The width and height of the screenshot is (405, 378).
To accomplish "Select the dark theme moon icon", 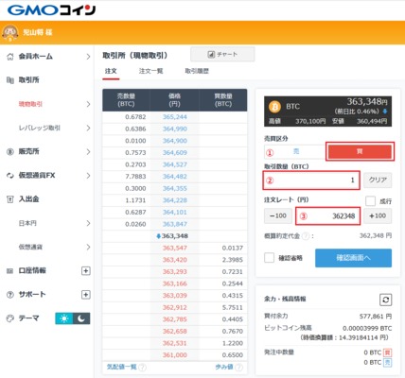I will point(81,318).
